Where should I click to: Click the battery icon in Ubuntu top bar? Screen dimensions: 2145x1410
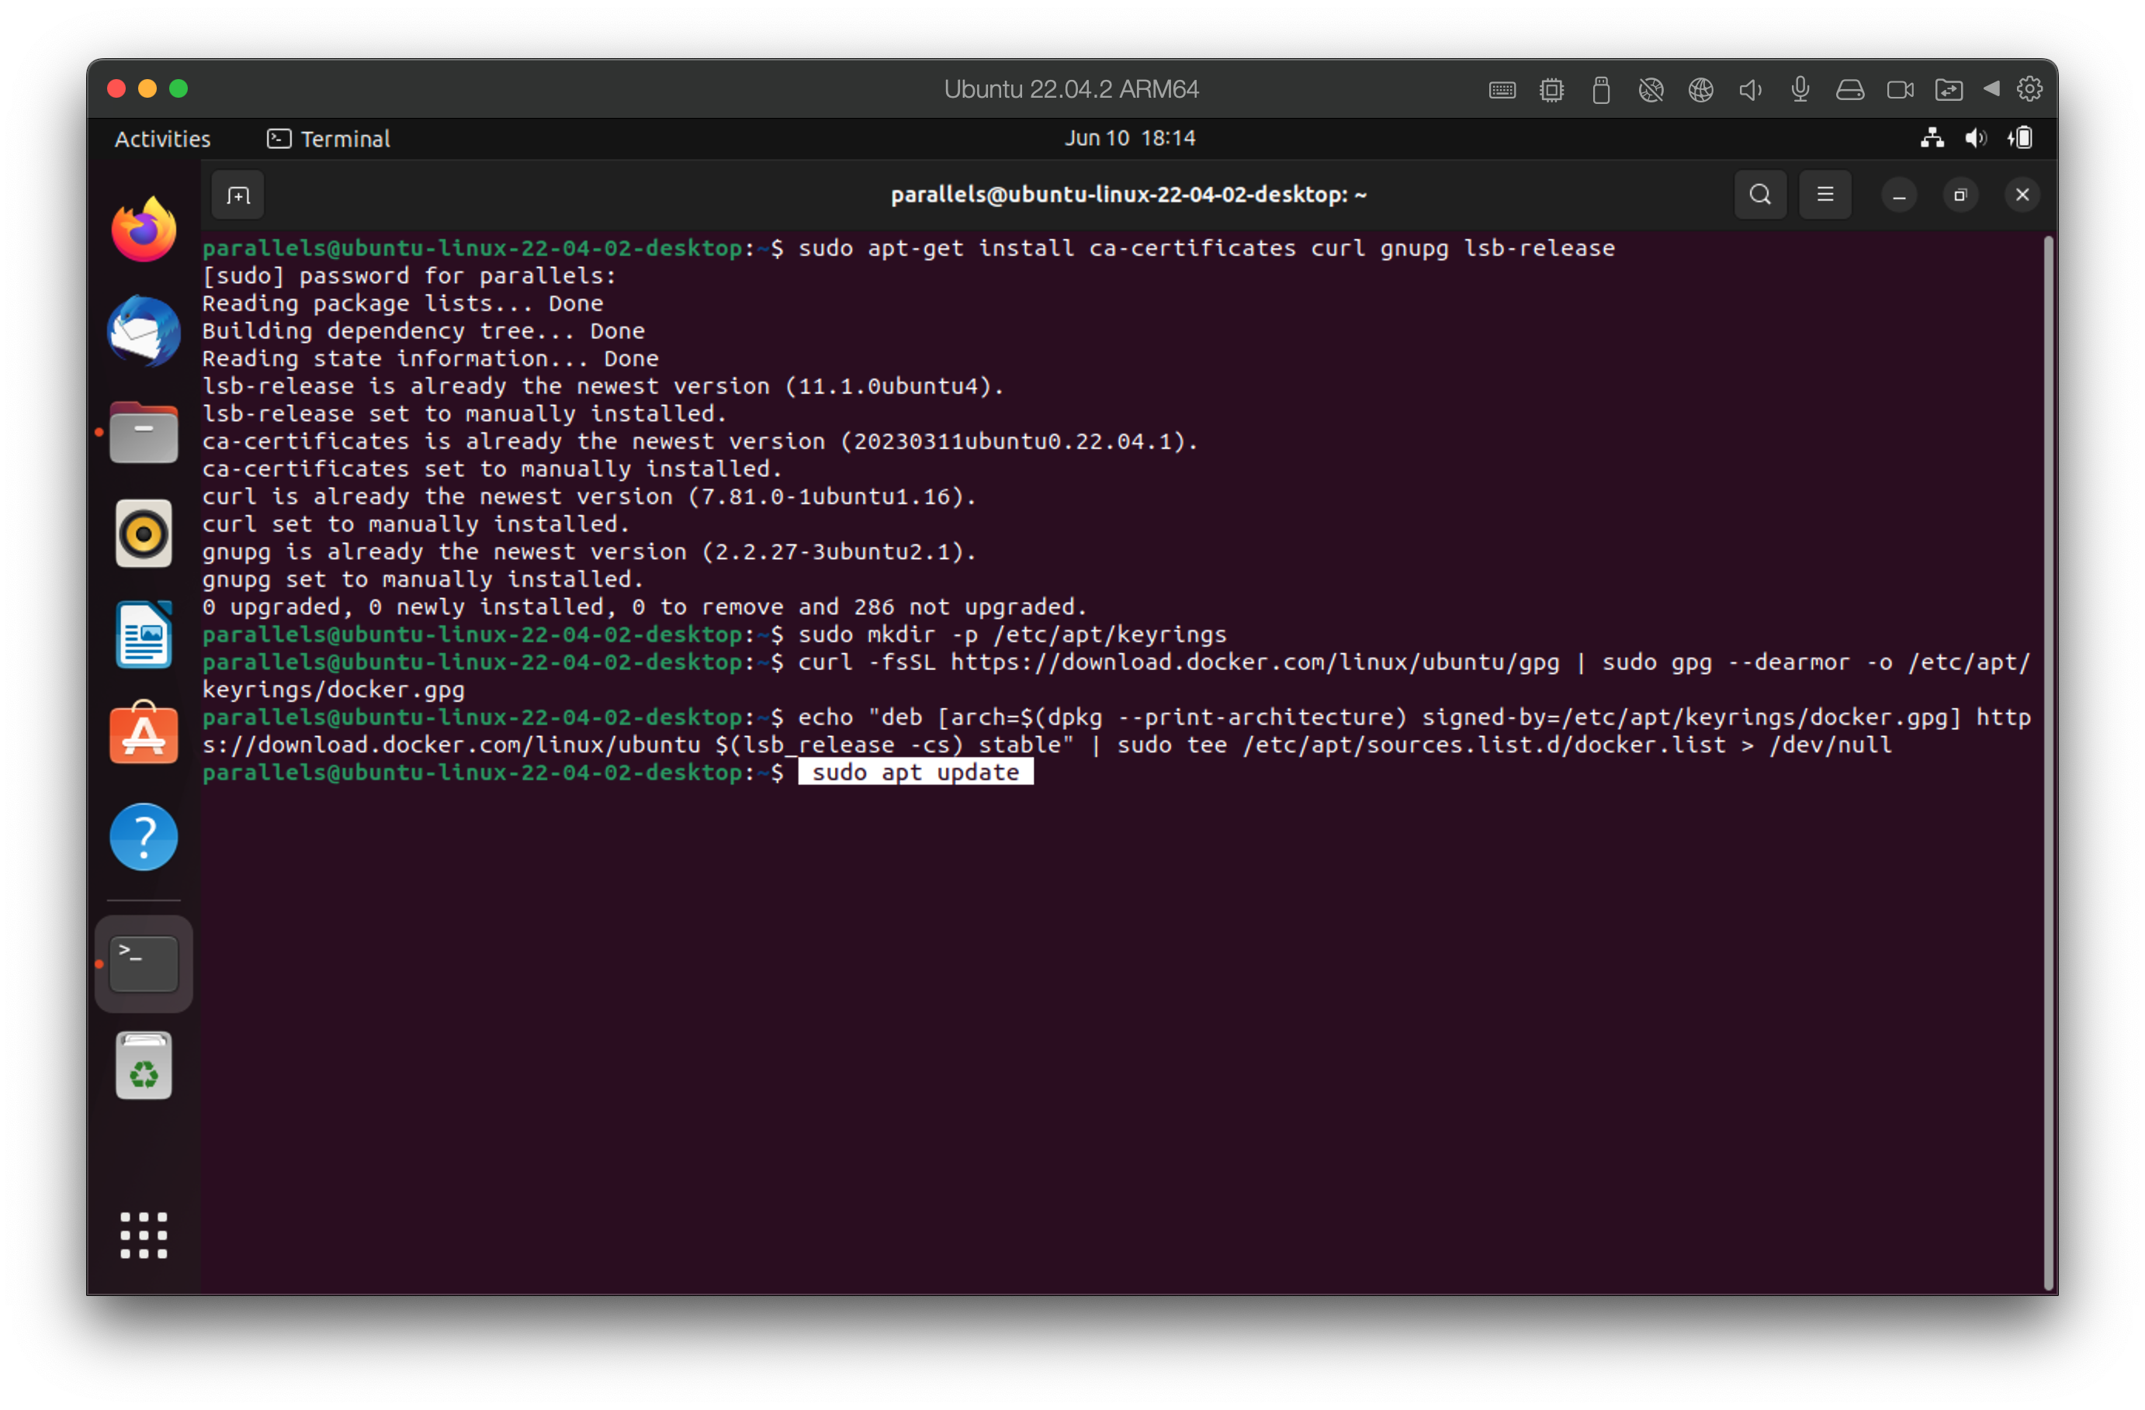[x=2020, y=138]
